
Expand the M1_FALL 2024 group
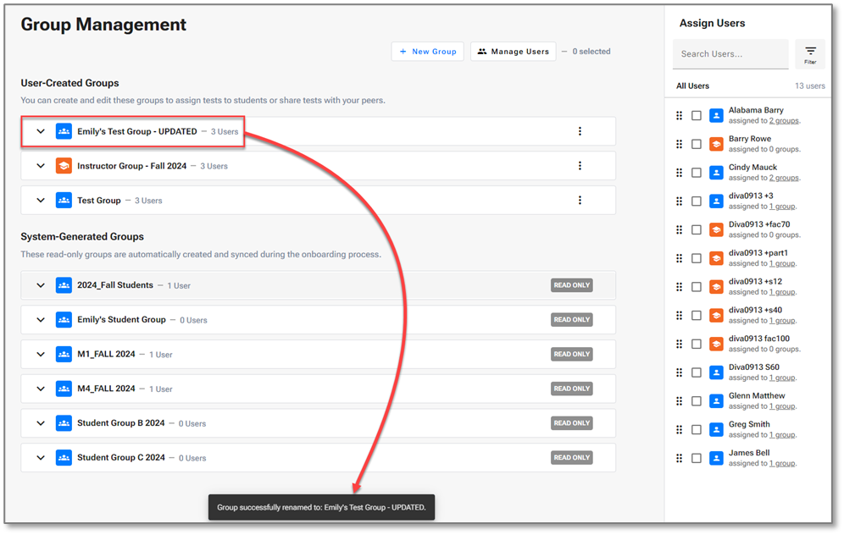(x=41, y=354)
